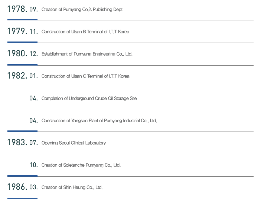Image resolution: width=261 pixels, height=199 pixels.
Task: Click 'Establishment of Pumyang Engineering Co., Ltd.'
Action: [87, 54]
